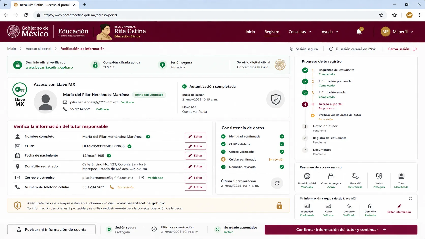The image size is (425, 239).
Task: Click the right check for CURP validada
Action: [x=282, y=144]
